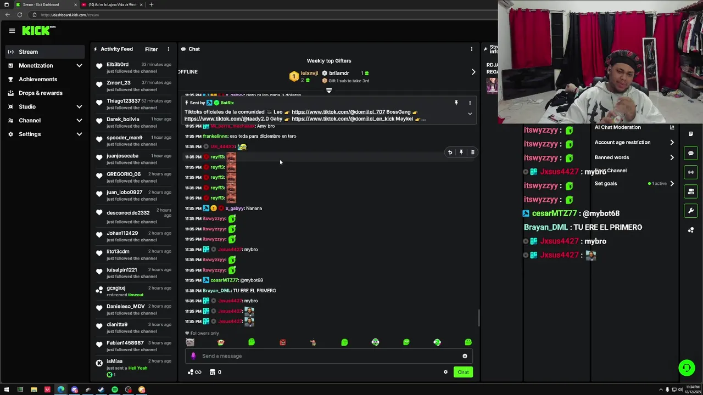
Task: Click cesarMTZ77 username in chat
Action: click(x=224, y=280)
